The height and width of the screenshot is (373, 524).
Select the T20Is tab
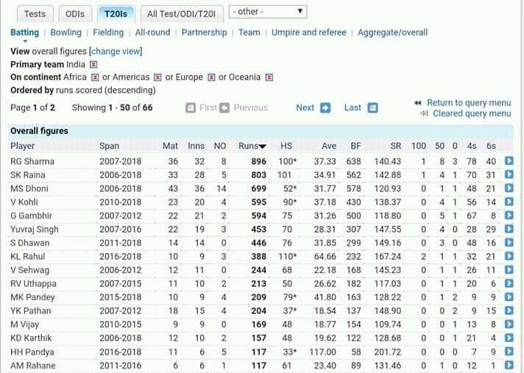click(x=116, y=14)
